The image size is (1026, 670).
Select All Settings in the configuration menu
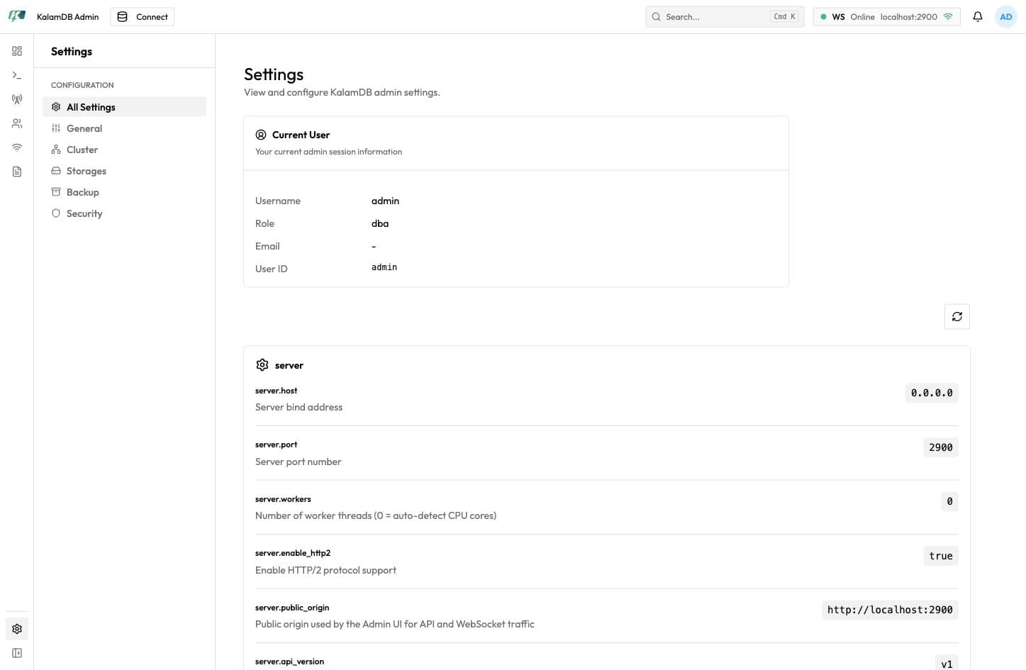(x=125, y=107)
